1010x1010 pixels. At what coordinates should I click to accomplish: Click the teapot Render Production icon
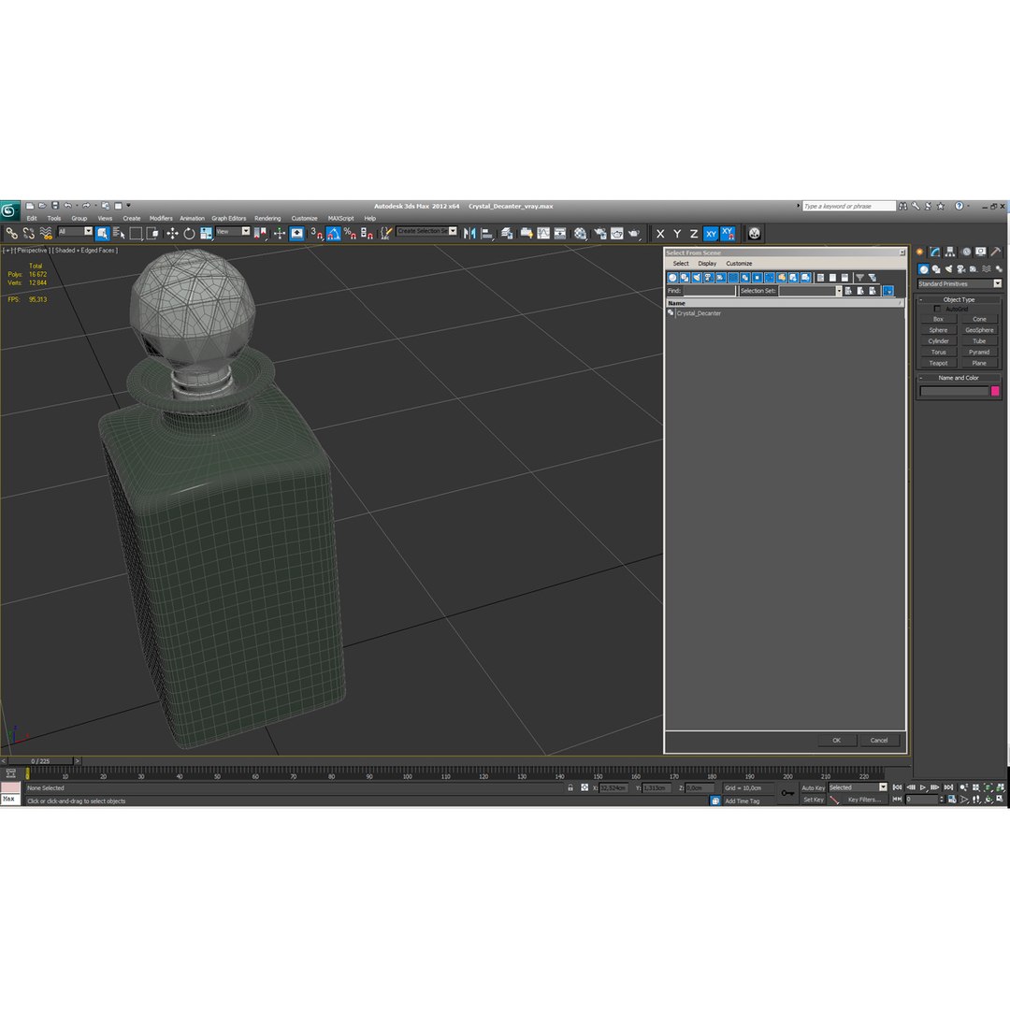coord(634,233)
